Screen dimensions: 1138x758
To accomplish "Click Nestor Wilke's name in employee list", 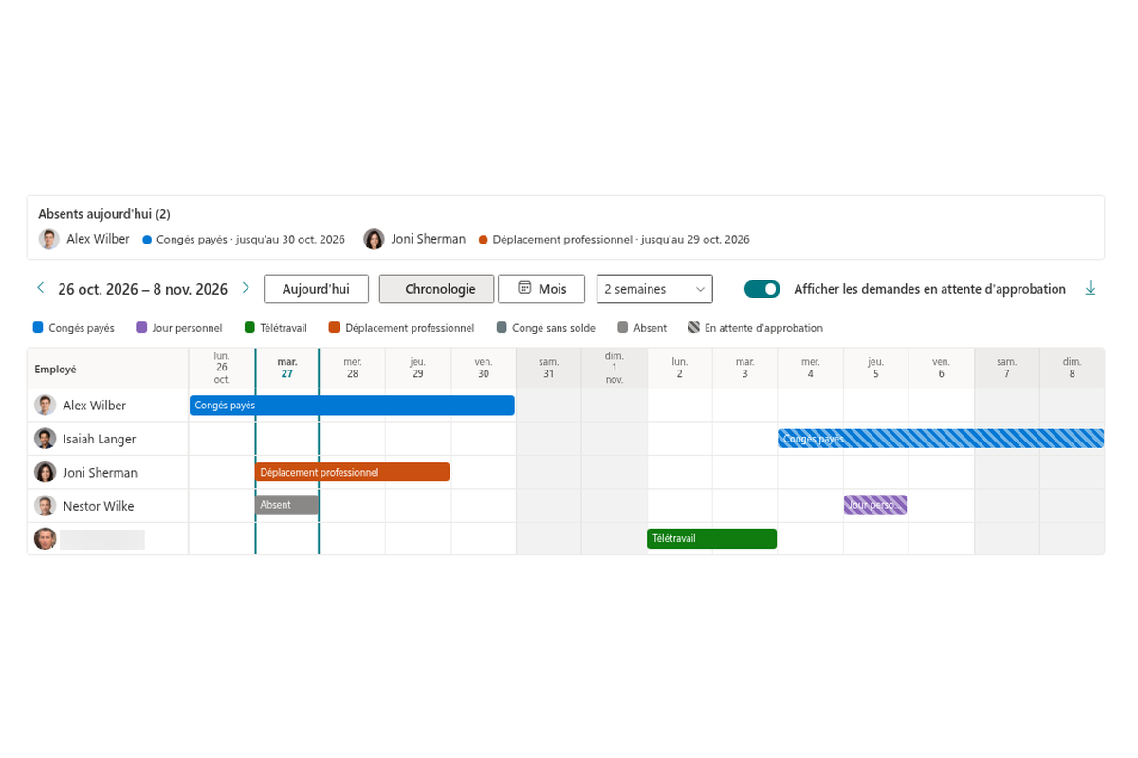I will pos(99,506).
